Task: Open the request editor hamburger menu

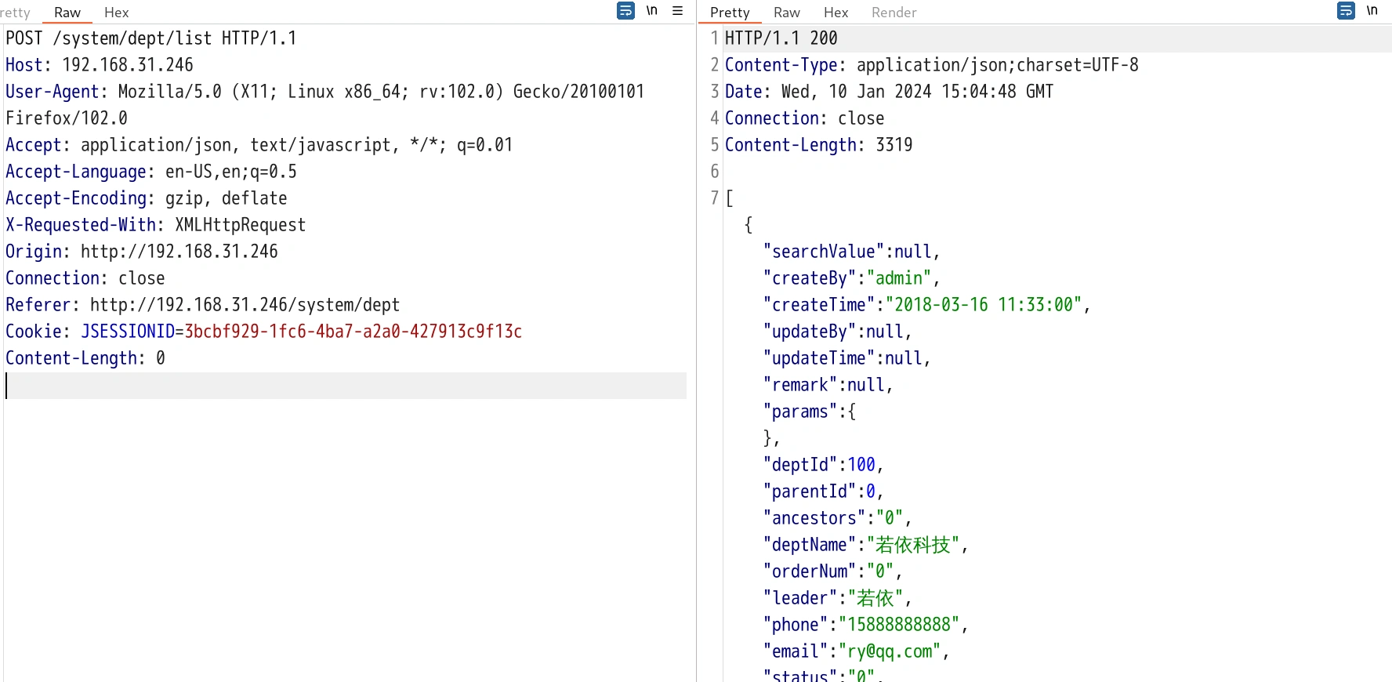Action: [x=678, y=11]
